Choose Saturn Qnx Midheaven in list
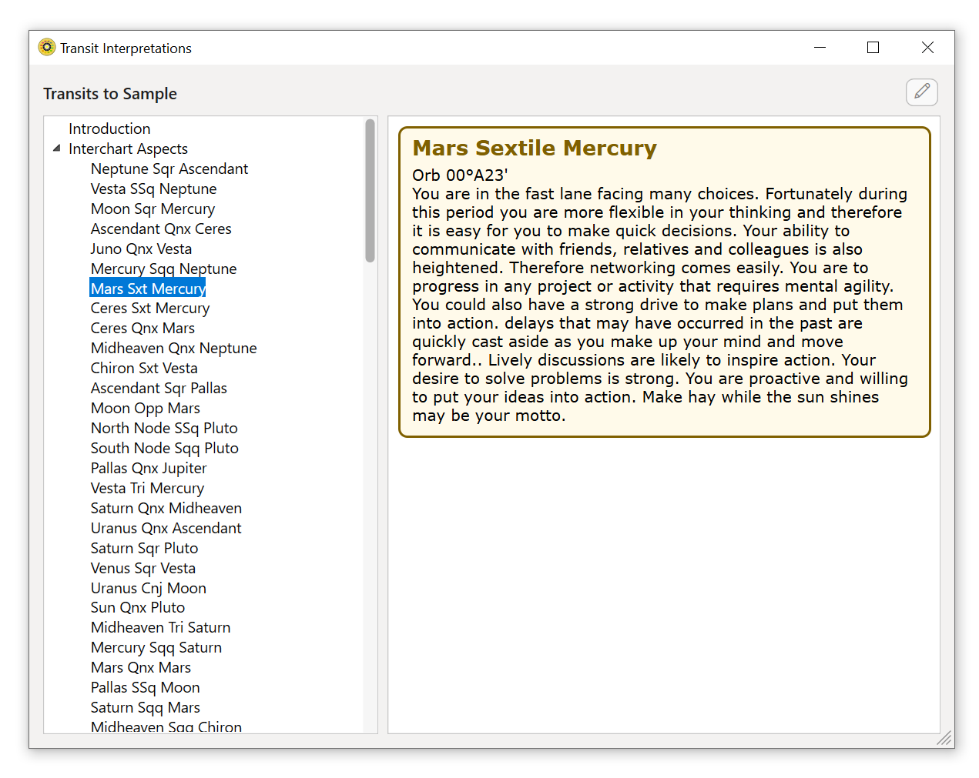 [x=166, y=508]
